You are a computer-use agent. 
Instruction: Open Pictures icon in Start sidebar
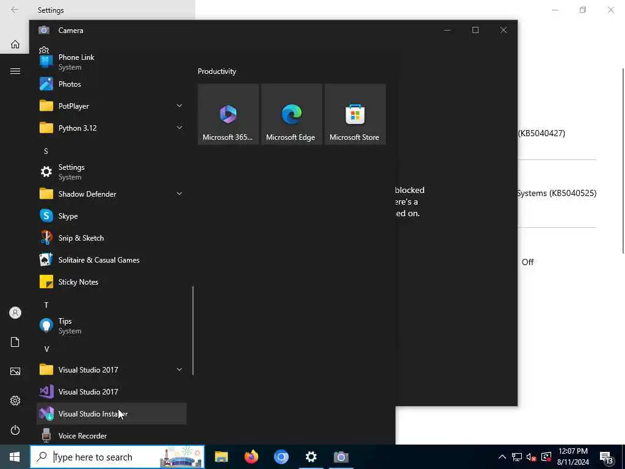(x=15, y=371)
